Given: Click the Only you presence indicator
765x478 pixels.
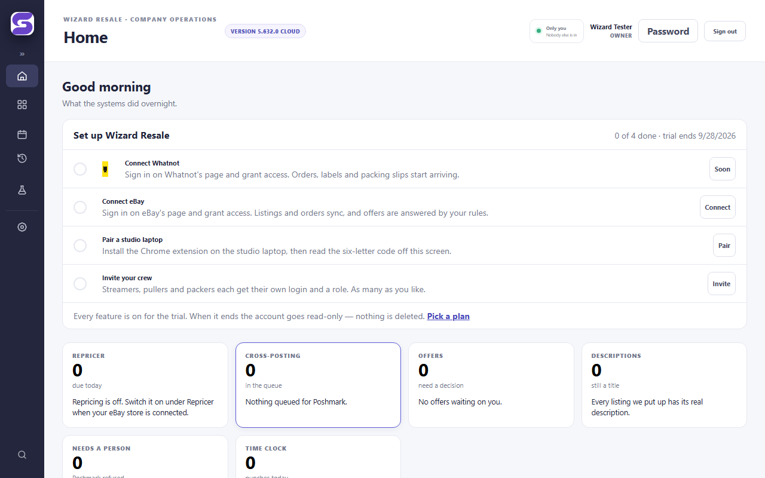Looking at the screenshot, I should tap(556, 31).
